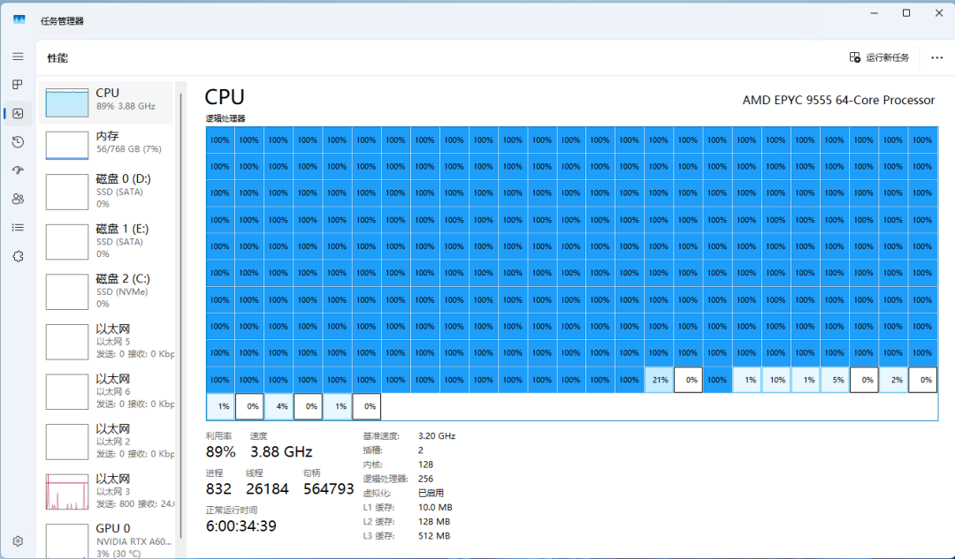Click the 6:00:34:39 uptime value
The height and width of the screenshot is (559, 955).
pyautogui.click(x=241, y=526)
